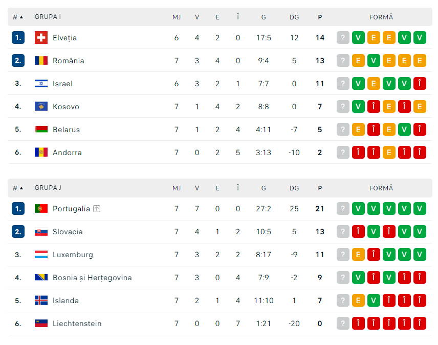Click Andorra's yellow E form badge
438x345 pixels.
tap(389, 152)
